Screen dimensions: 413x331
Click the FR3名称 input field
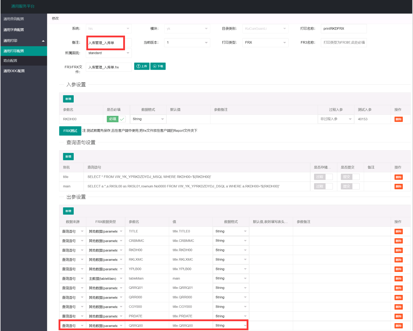(344, 42)
